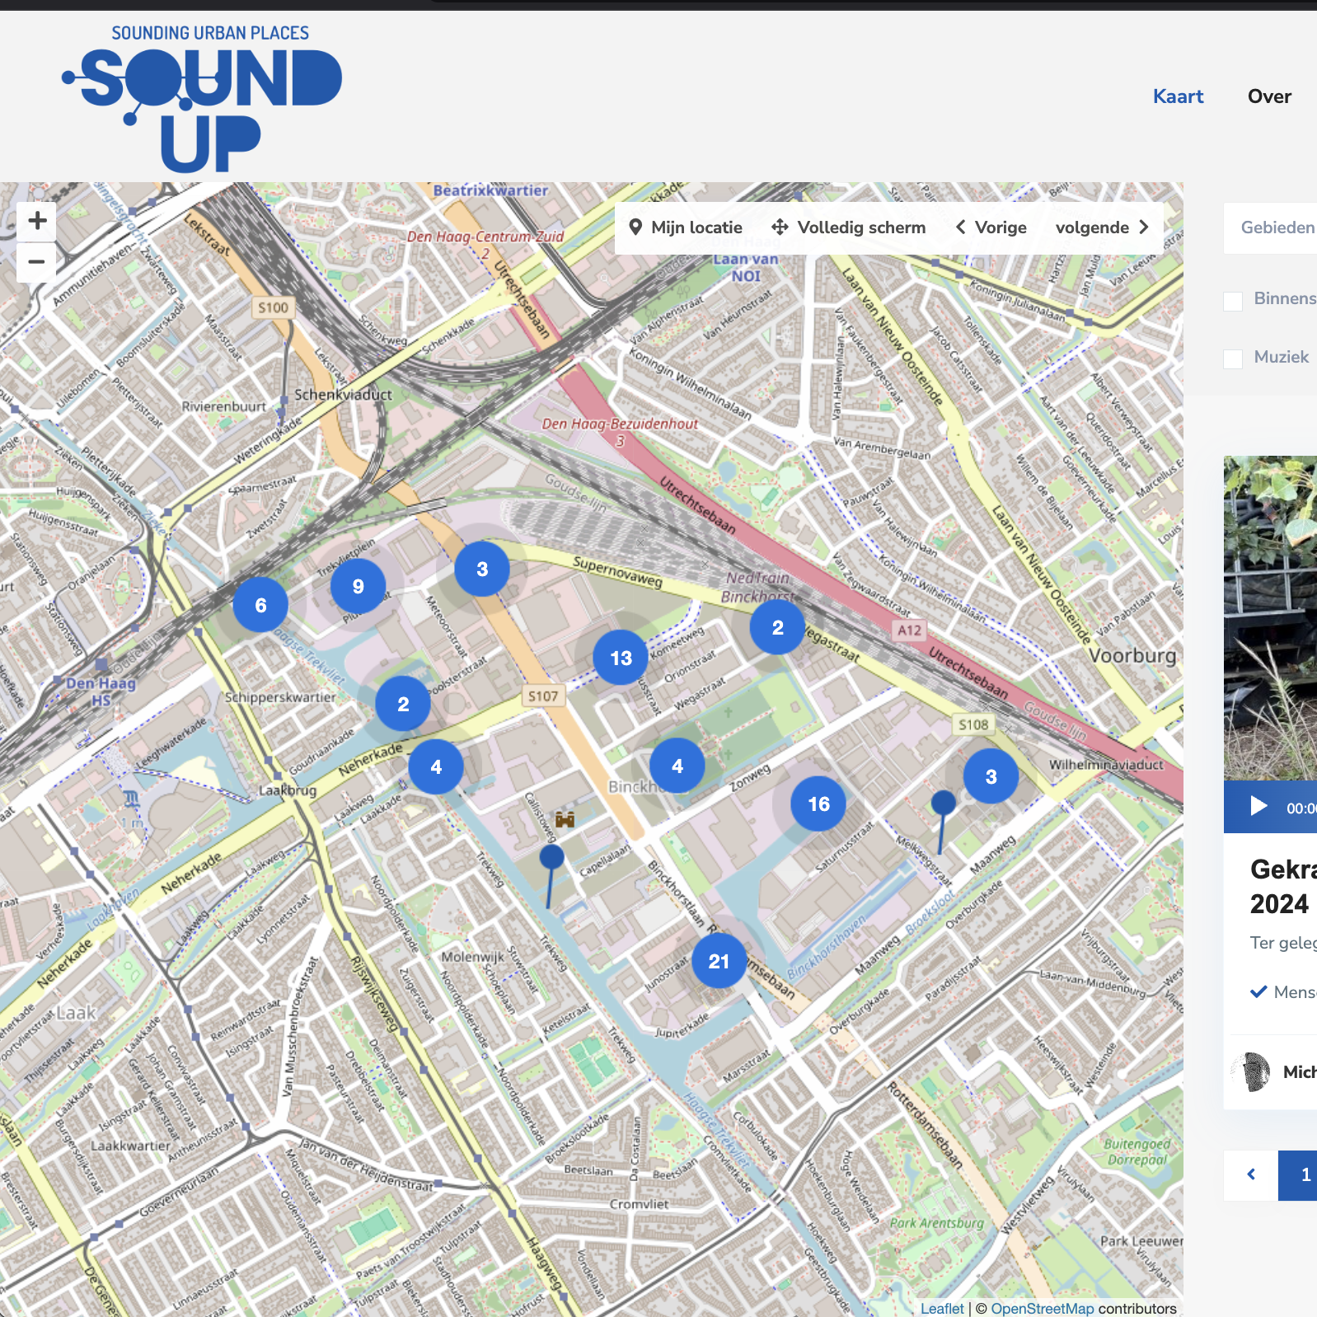Zoom in on the map

point(37,221)
